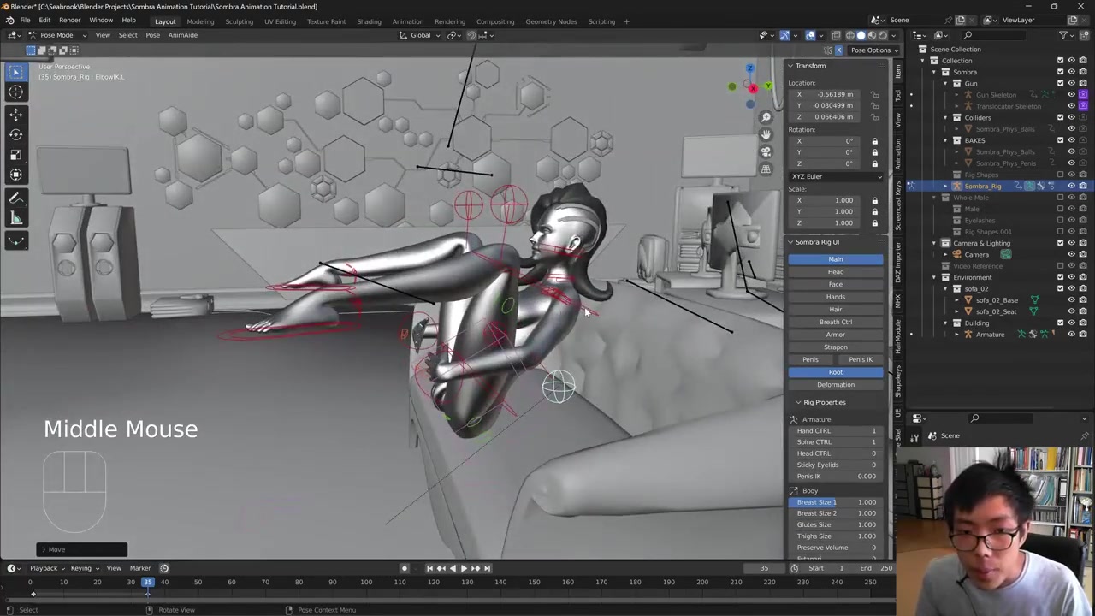The height and width of the screenshot is (616, 1095).
Task: Open the XYZ Euler rotation mode dropdown
Action: coord(836,176)
